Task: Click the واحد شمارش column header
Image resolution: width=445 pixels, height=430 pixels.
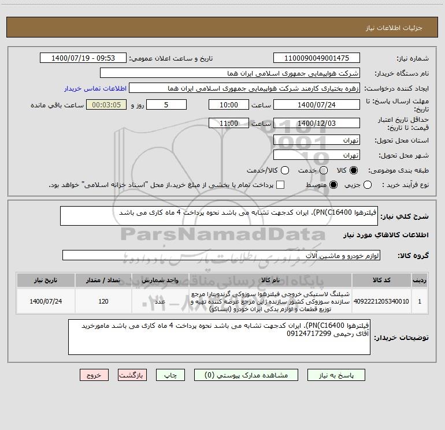Action: 160,280
